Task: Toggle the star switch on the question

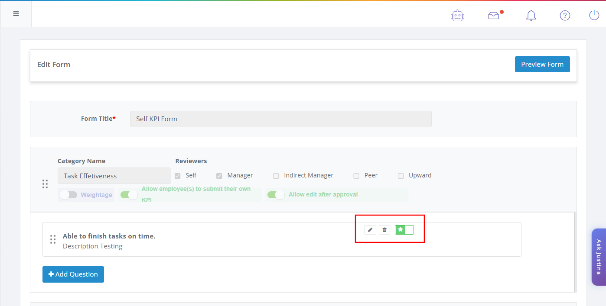Action: [404, 230]
